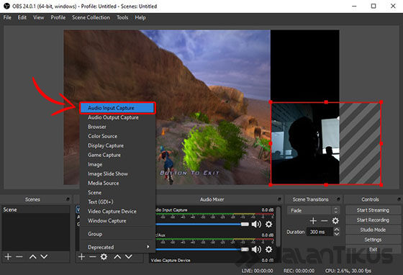Add an Image source
The height and width of the screenshot is (275, 403).
(x=117, y=164)
